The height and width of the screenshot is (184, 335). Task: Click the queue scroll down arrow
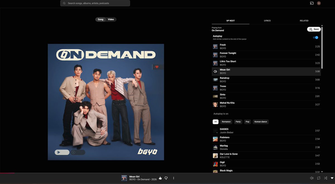tap(322, 172)
